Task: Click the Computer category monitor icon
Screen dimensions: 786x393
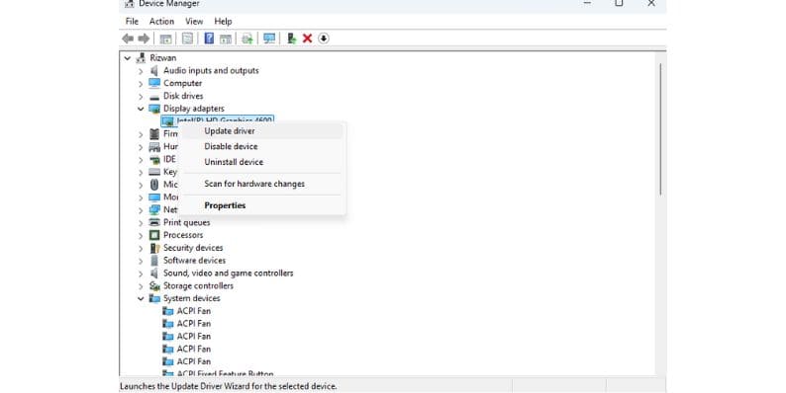Action: coord(154,83)
